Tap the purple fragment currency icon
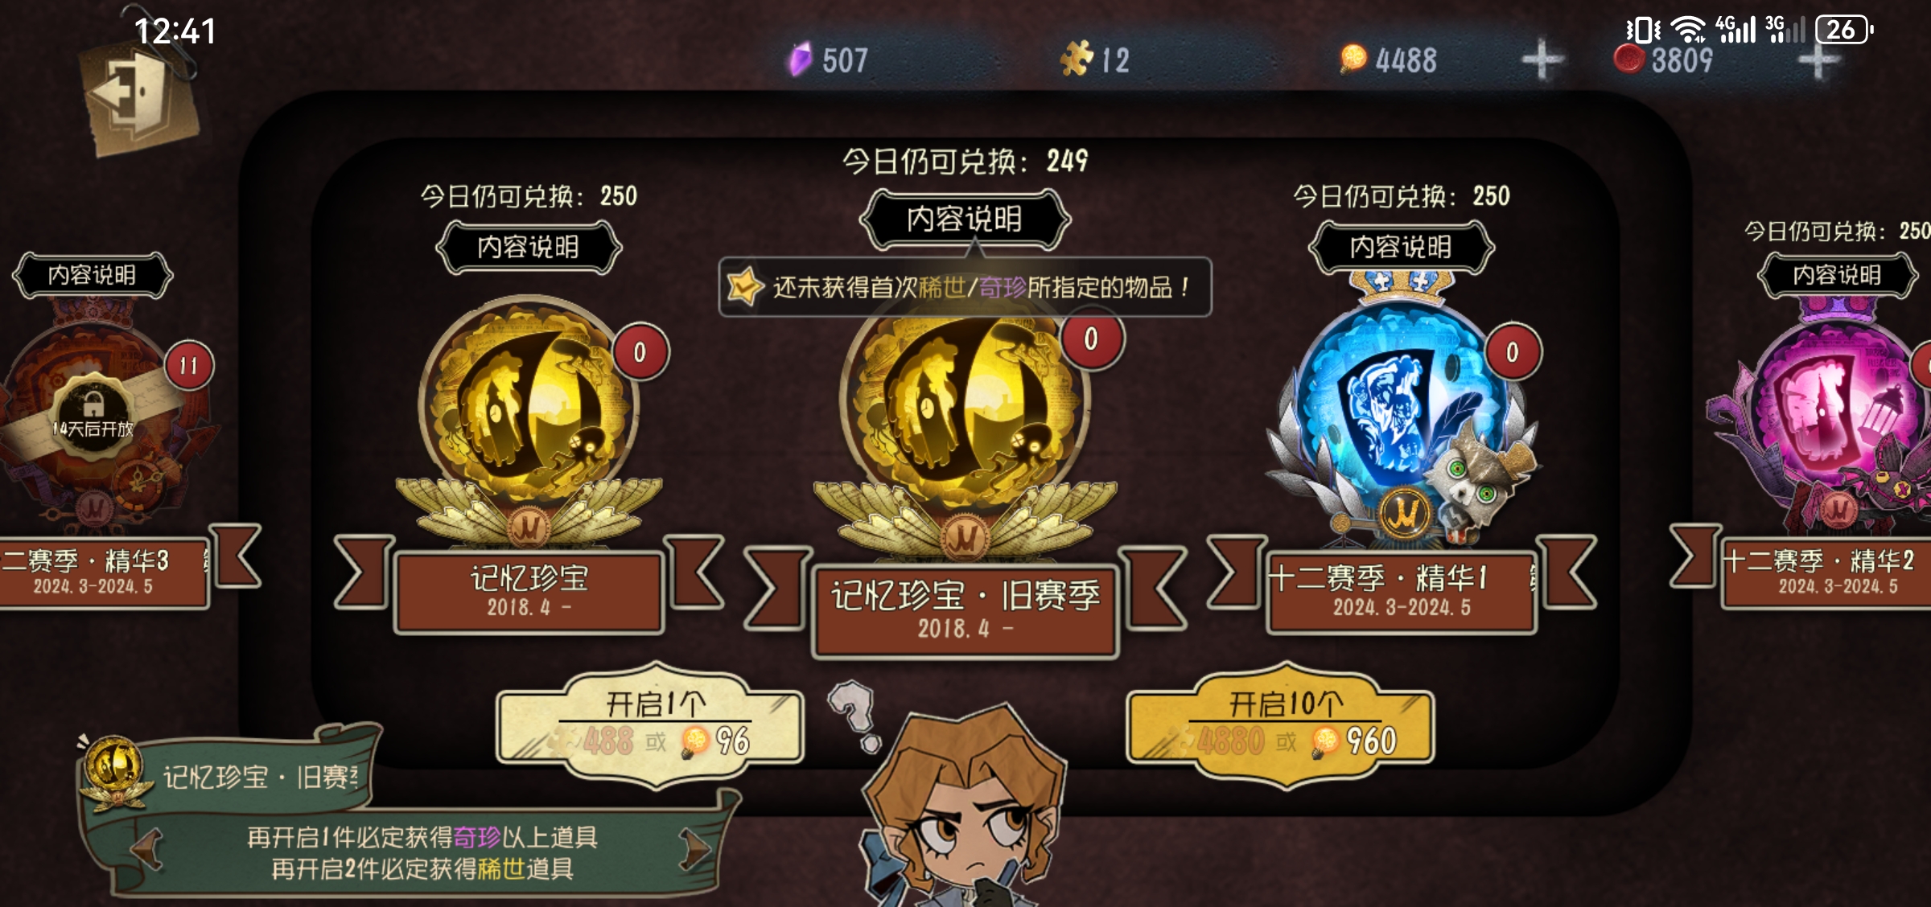The image size is (1931, 907). [800, 60]
